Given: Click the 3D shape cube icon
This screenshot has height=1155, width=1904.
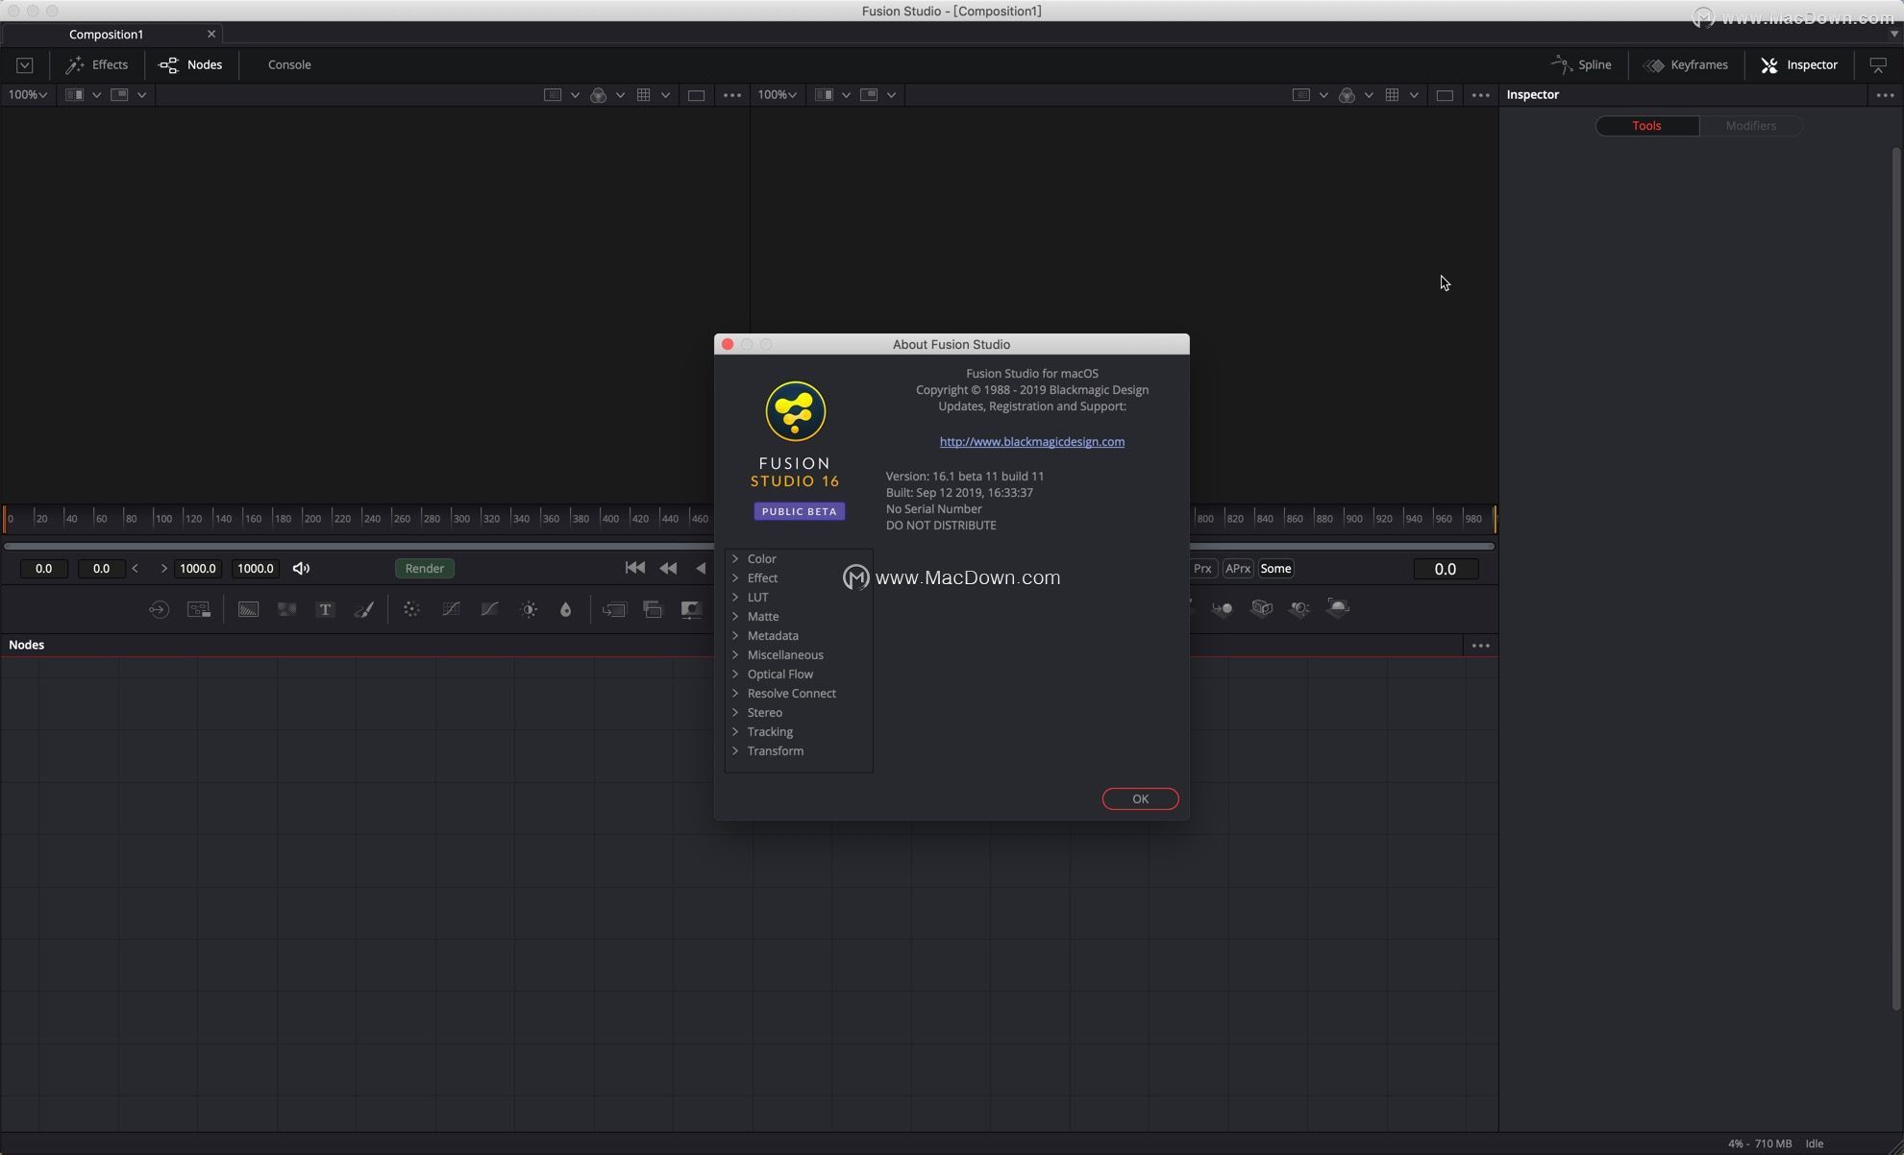Looking at the screenshot, I should (x=1262, y=608).
